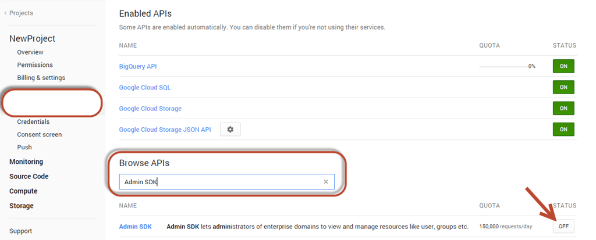Turn off the Google Cloud SQL toggle
This screenshot has height=240, width=596.
(563, 87)
